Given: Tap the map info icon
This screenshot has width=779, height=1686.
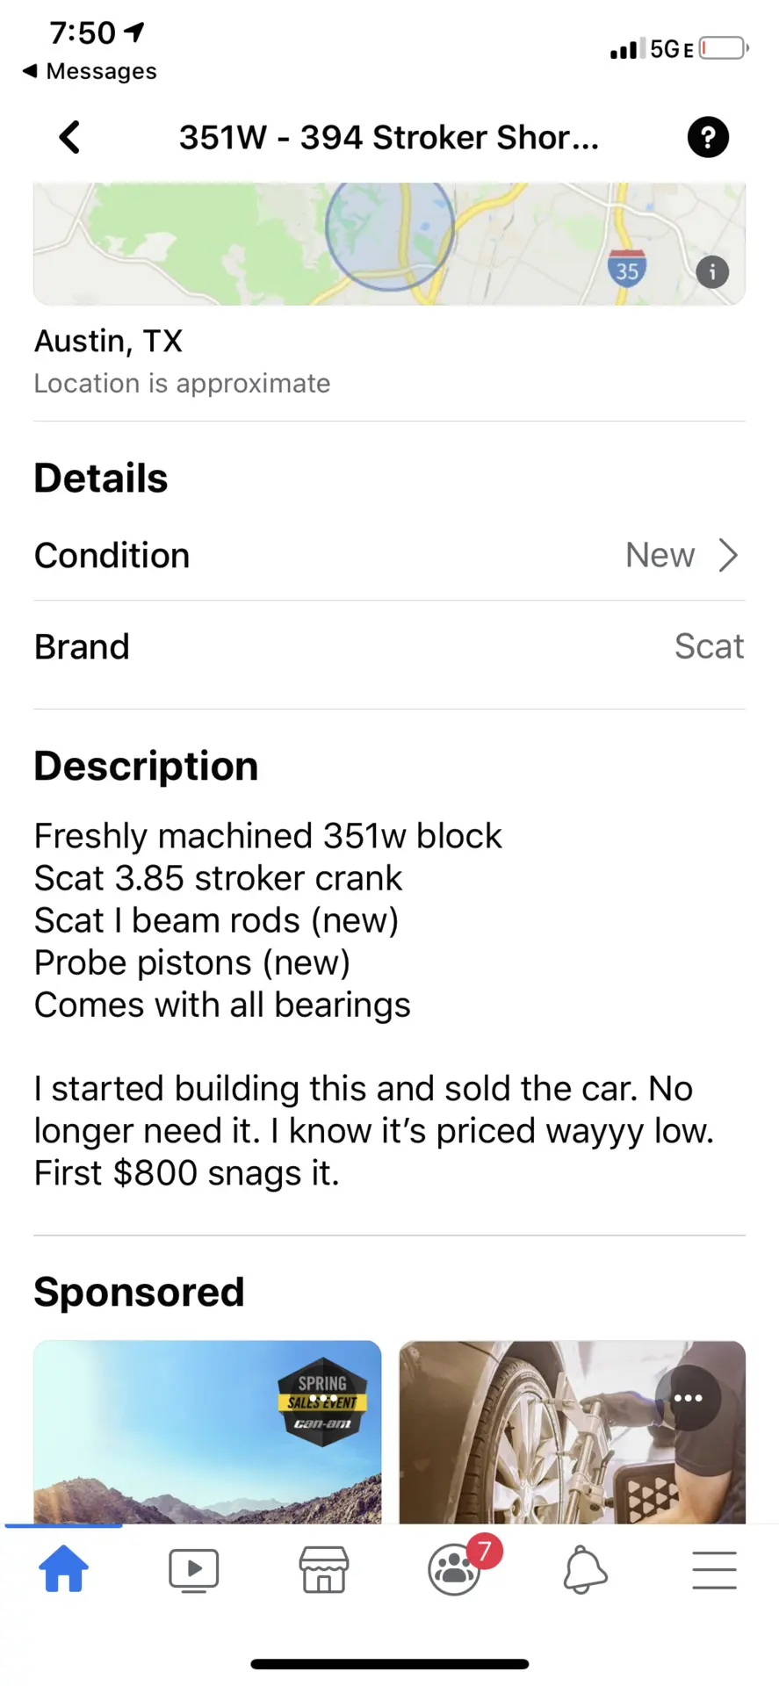Looking at the screenshot, I should [x=712, y=272].
